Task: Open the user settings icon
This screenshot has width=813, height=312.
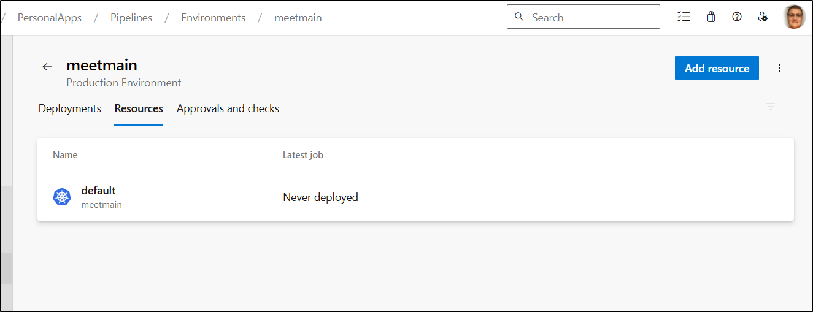Action: click(x=763, y=17)
